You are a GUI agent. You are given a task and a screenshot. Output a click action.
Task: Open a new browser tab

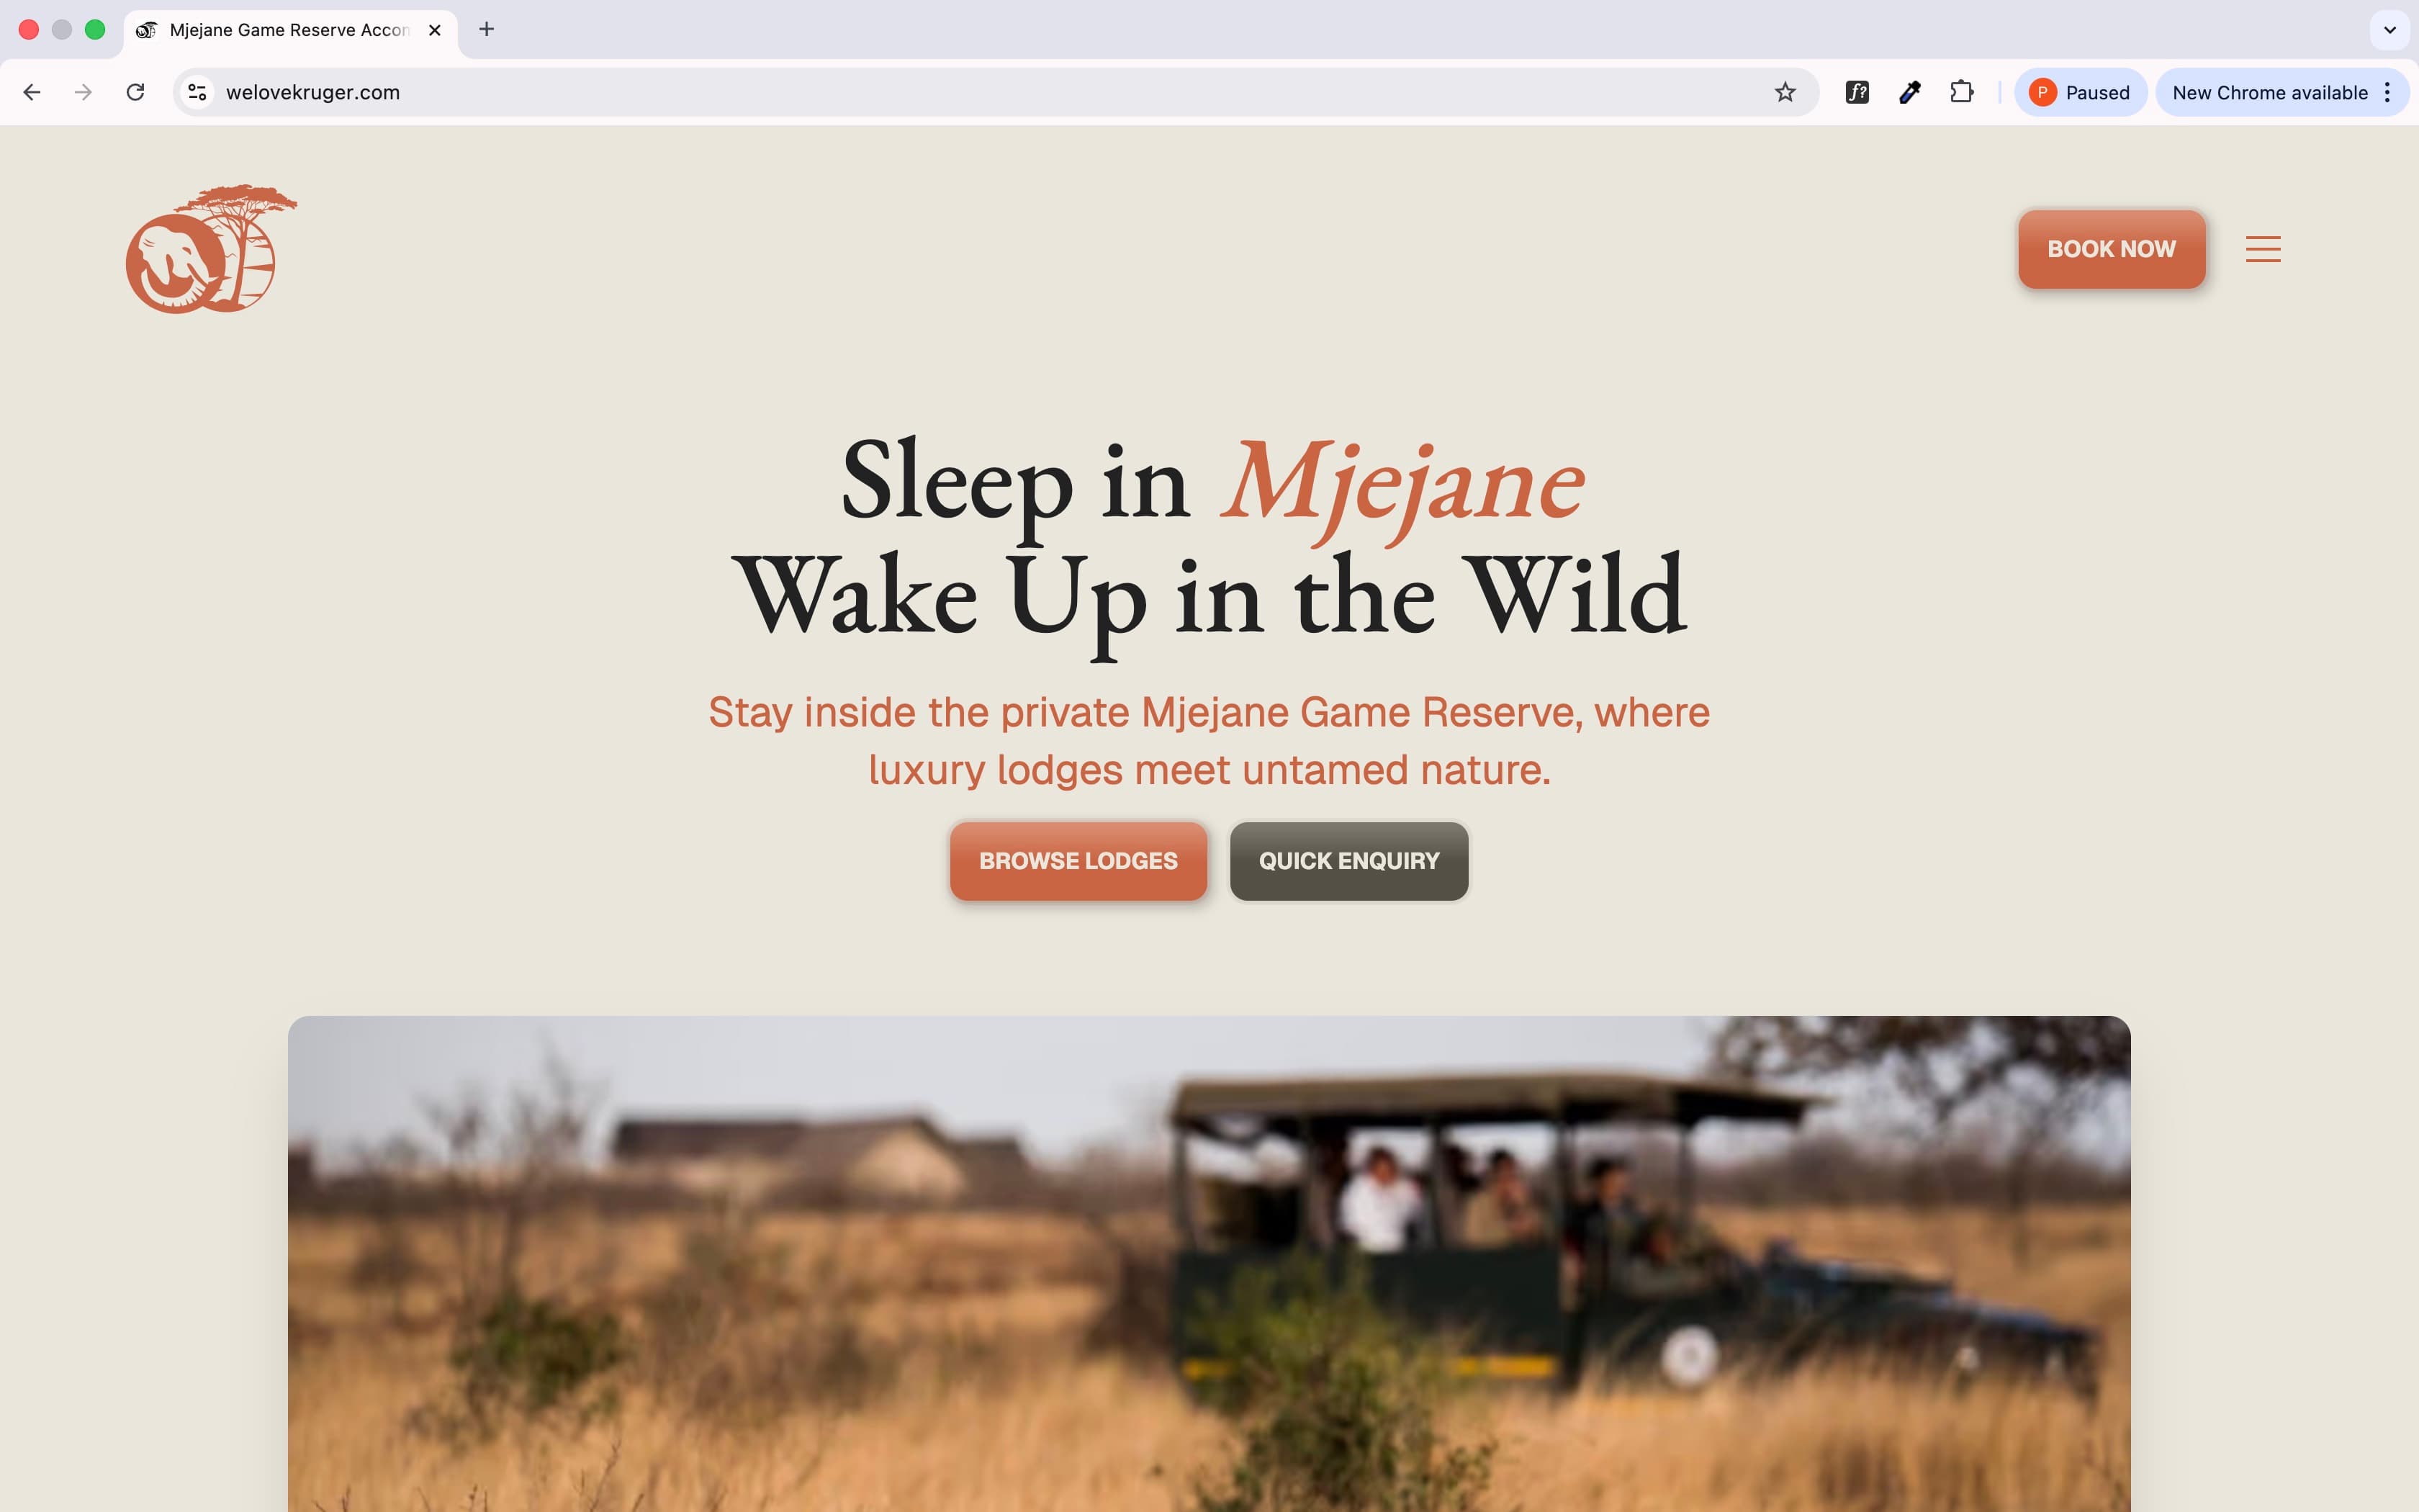(x=487, y=29)
